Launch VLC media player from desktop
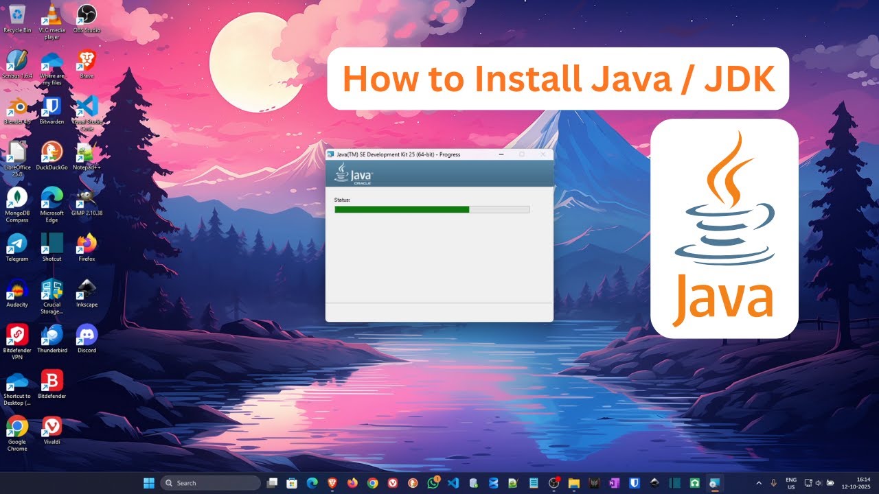The height and width of the screenshot is (494, 879). (52, 21)
